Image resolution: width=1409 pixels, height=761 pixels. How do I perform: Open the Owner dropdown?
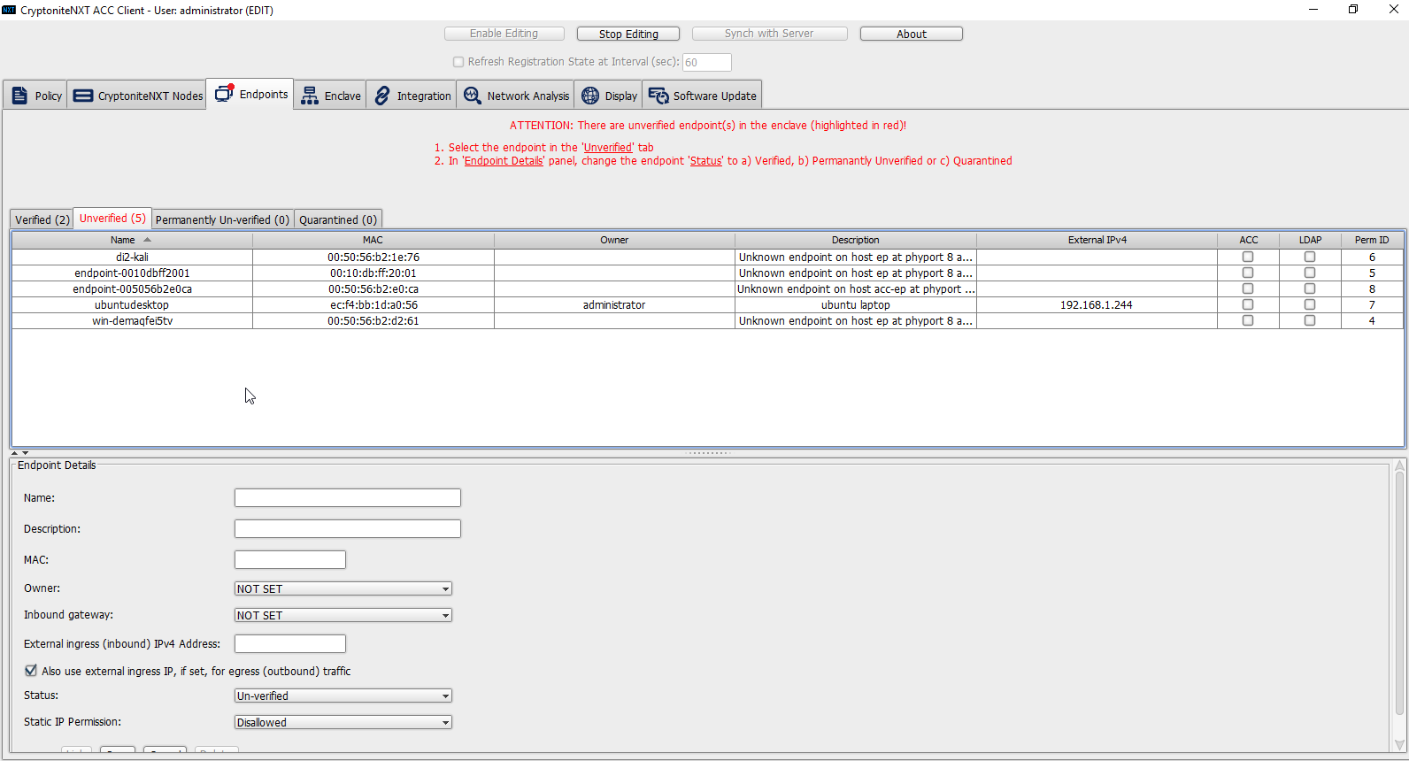point(343,588)
